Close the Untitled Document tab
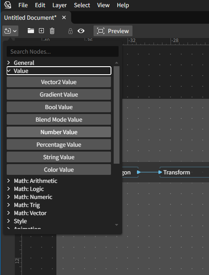Image resolution: width=209 pixels, height=275 pixels. (64, 17)
